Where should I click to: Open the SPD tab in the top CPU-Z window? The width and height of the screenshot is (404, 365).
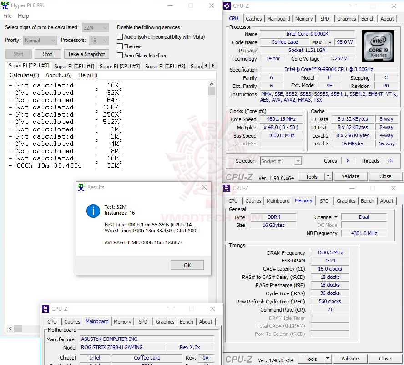click(x=325, y=19)
